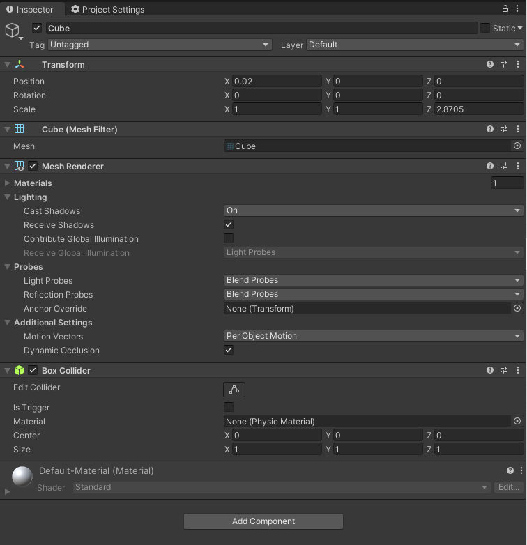
Task: Click the Add Component button
Action: [263, 521]
